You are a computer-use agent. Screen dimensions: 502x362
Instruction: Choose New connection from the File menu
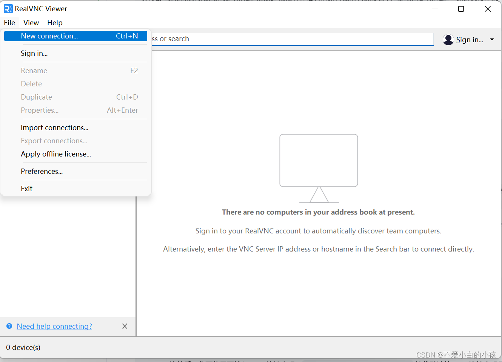tap(75, 36)
